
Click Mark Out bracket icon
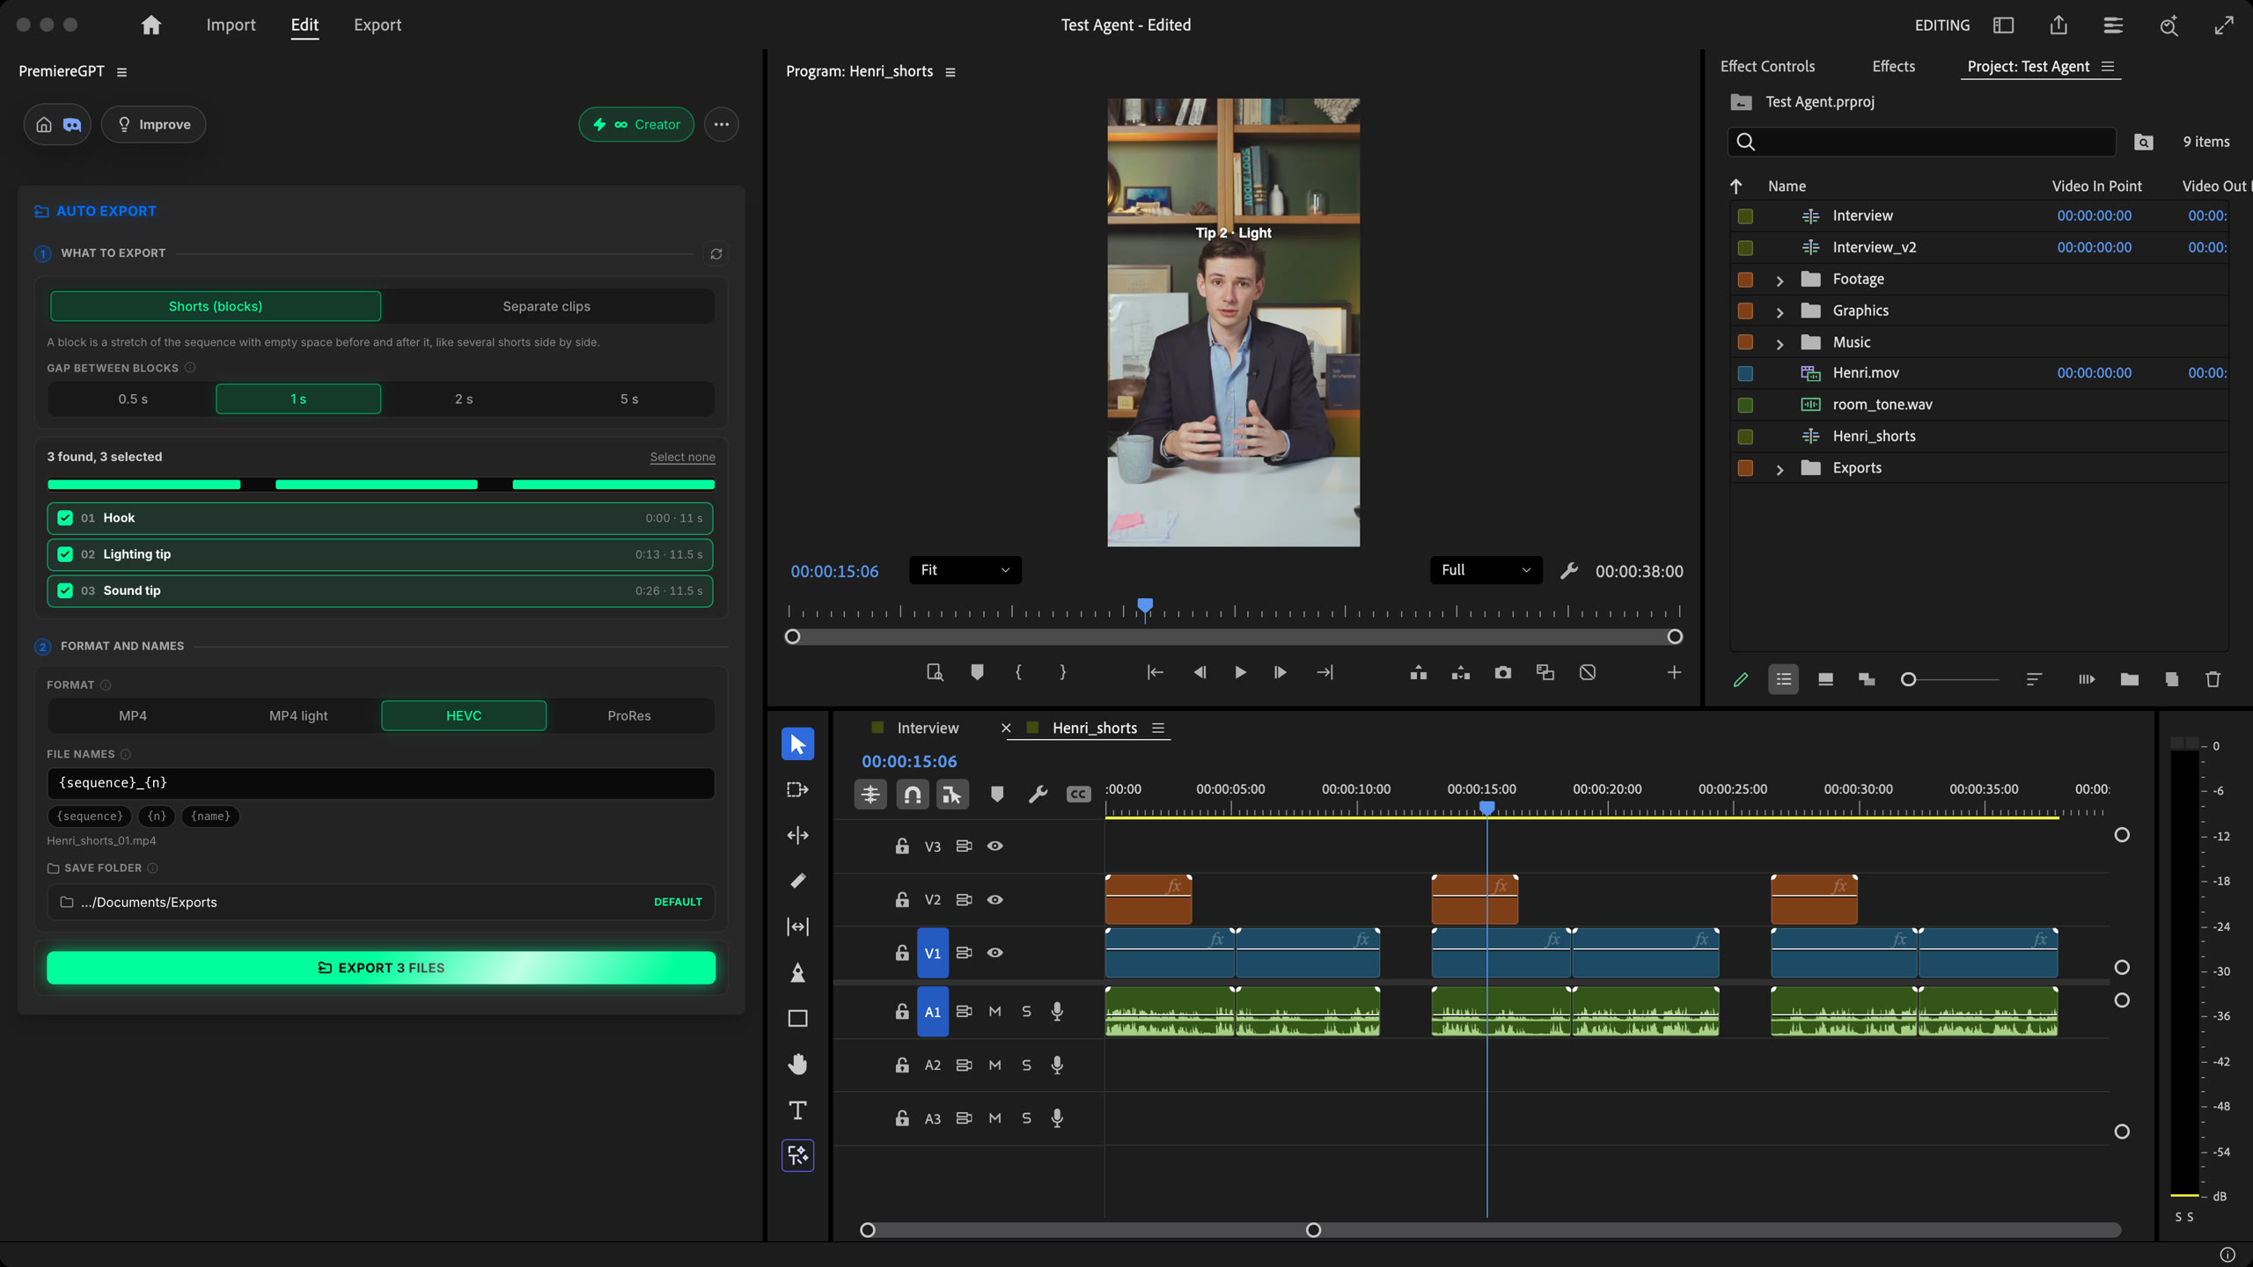coord(1062,673)
